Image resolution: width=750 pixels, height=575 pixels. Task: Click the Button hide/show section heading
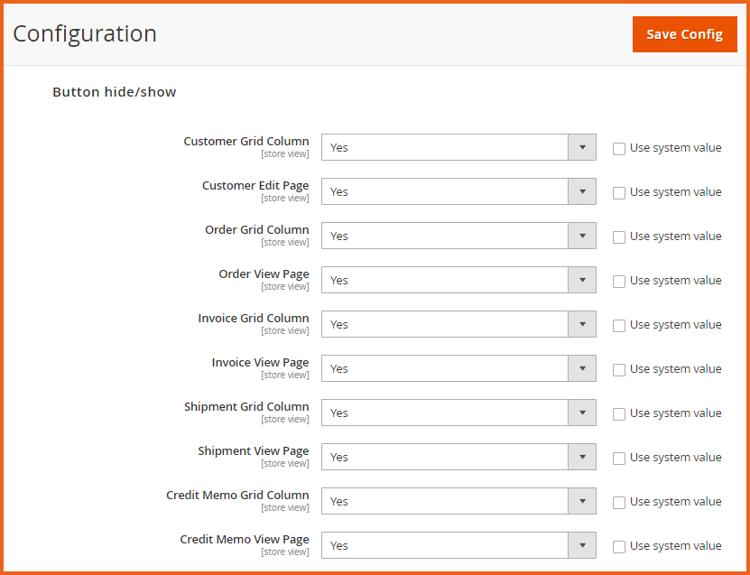[114, 91]
